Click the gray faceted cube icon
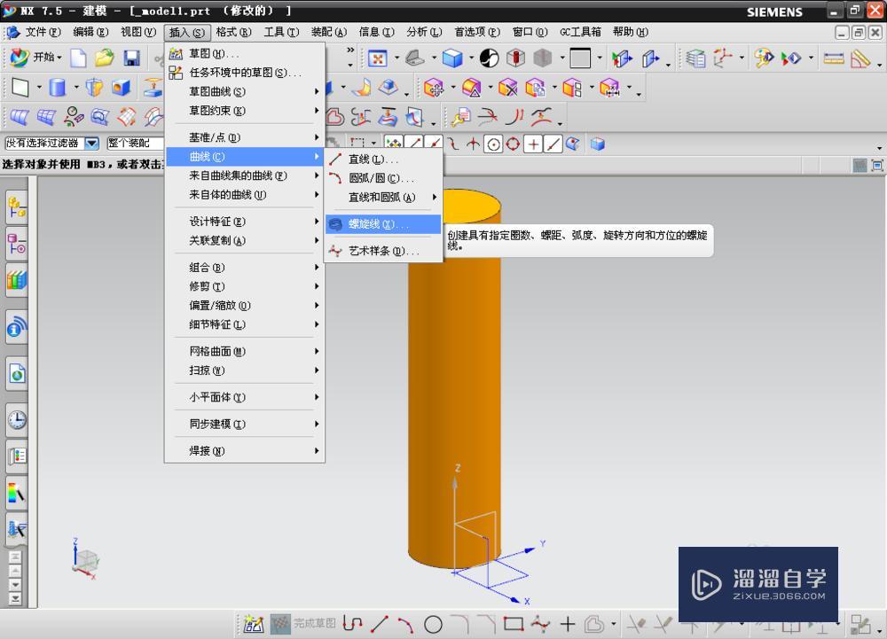887x639 pixels. point(542,58)
